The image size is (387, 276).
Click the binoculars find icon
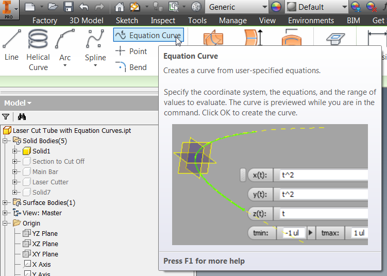pyautogui.click(x=22, y=117)
